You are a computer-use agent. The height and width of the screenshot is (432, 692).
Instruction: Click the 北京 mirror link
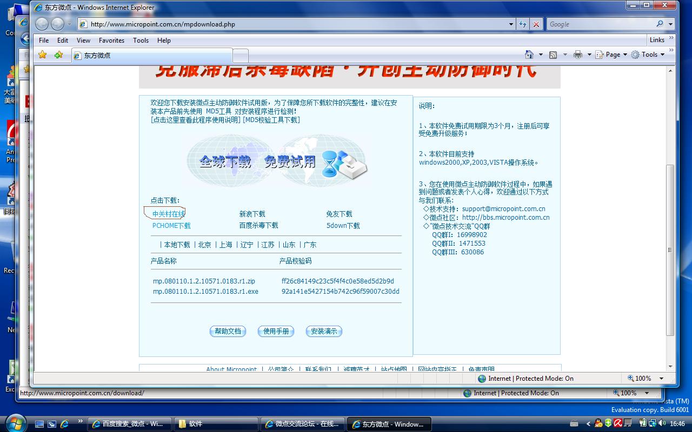point(205,245)
